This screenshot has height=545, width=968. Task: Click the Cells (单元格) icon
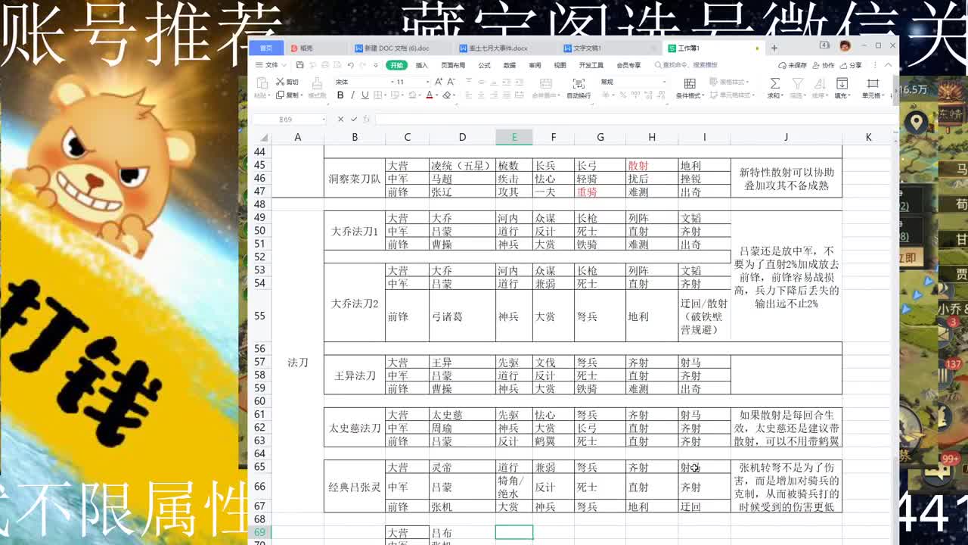(x=873, y=83)
